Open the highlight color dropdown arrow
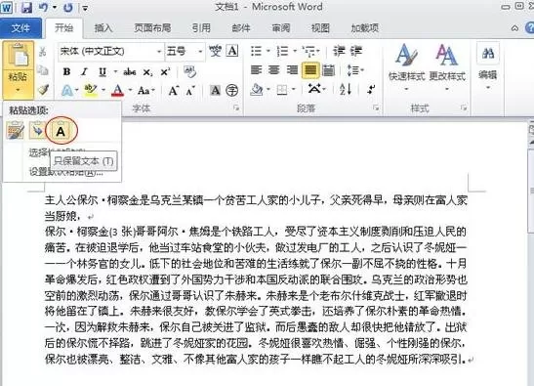534x386 pixels. click(103, 90)
